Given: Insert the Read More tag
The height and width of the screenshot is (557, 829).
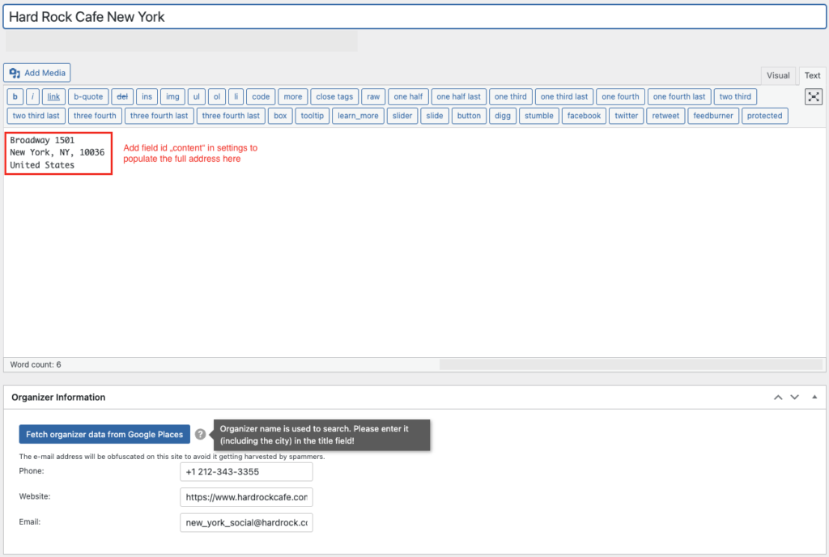Looking at the screenshot, I should click(292, 96).
